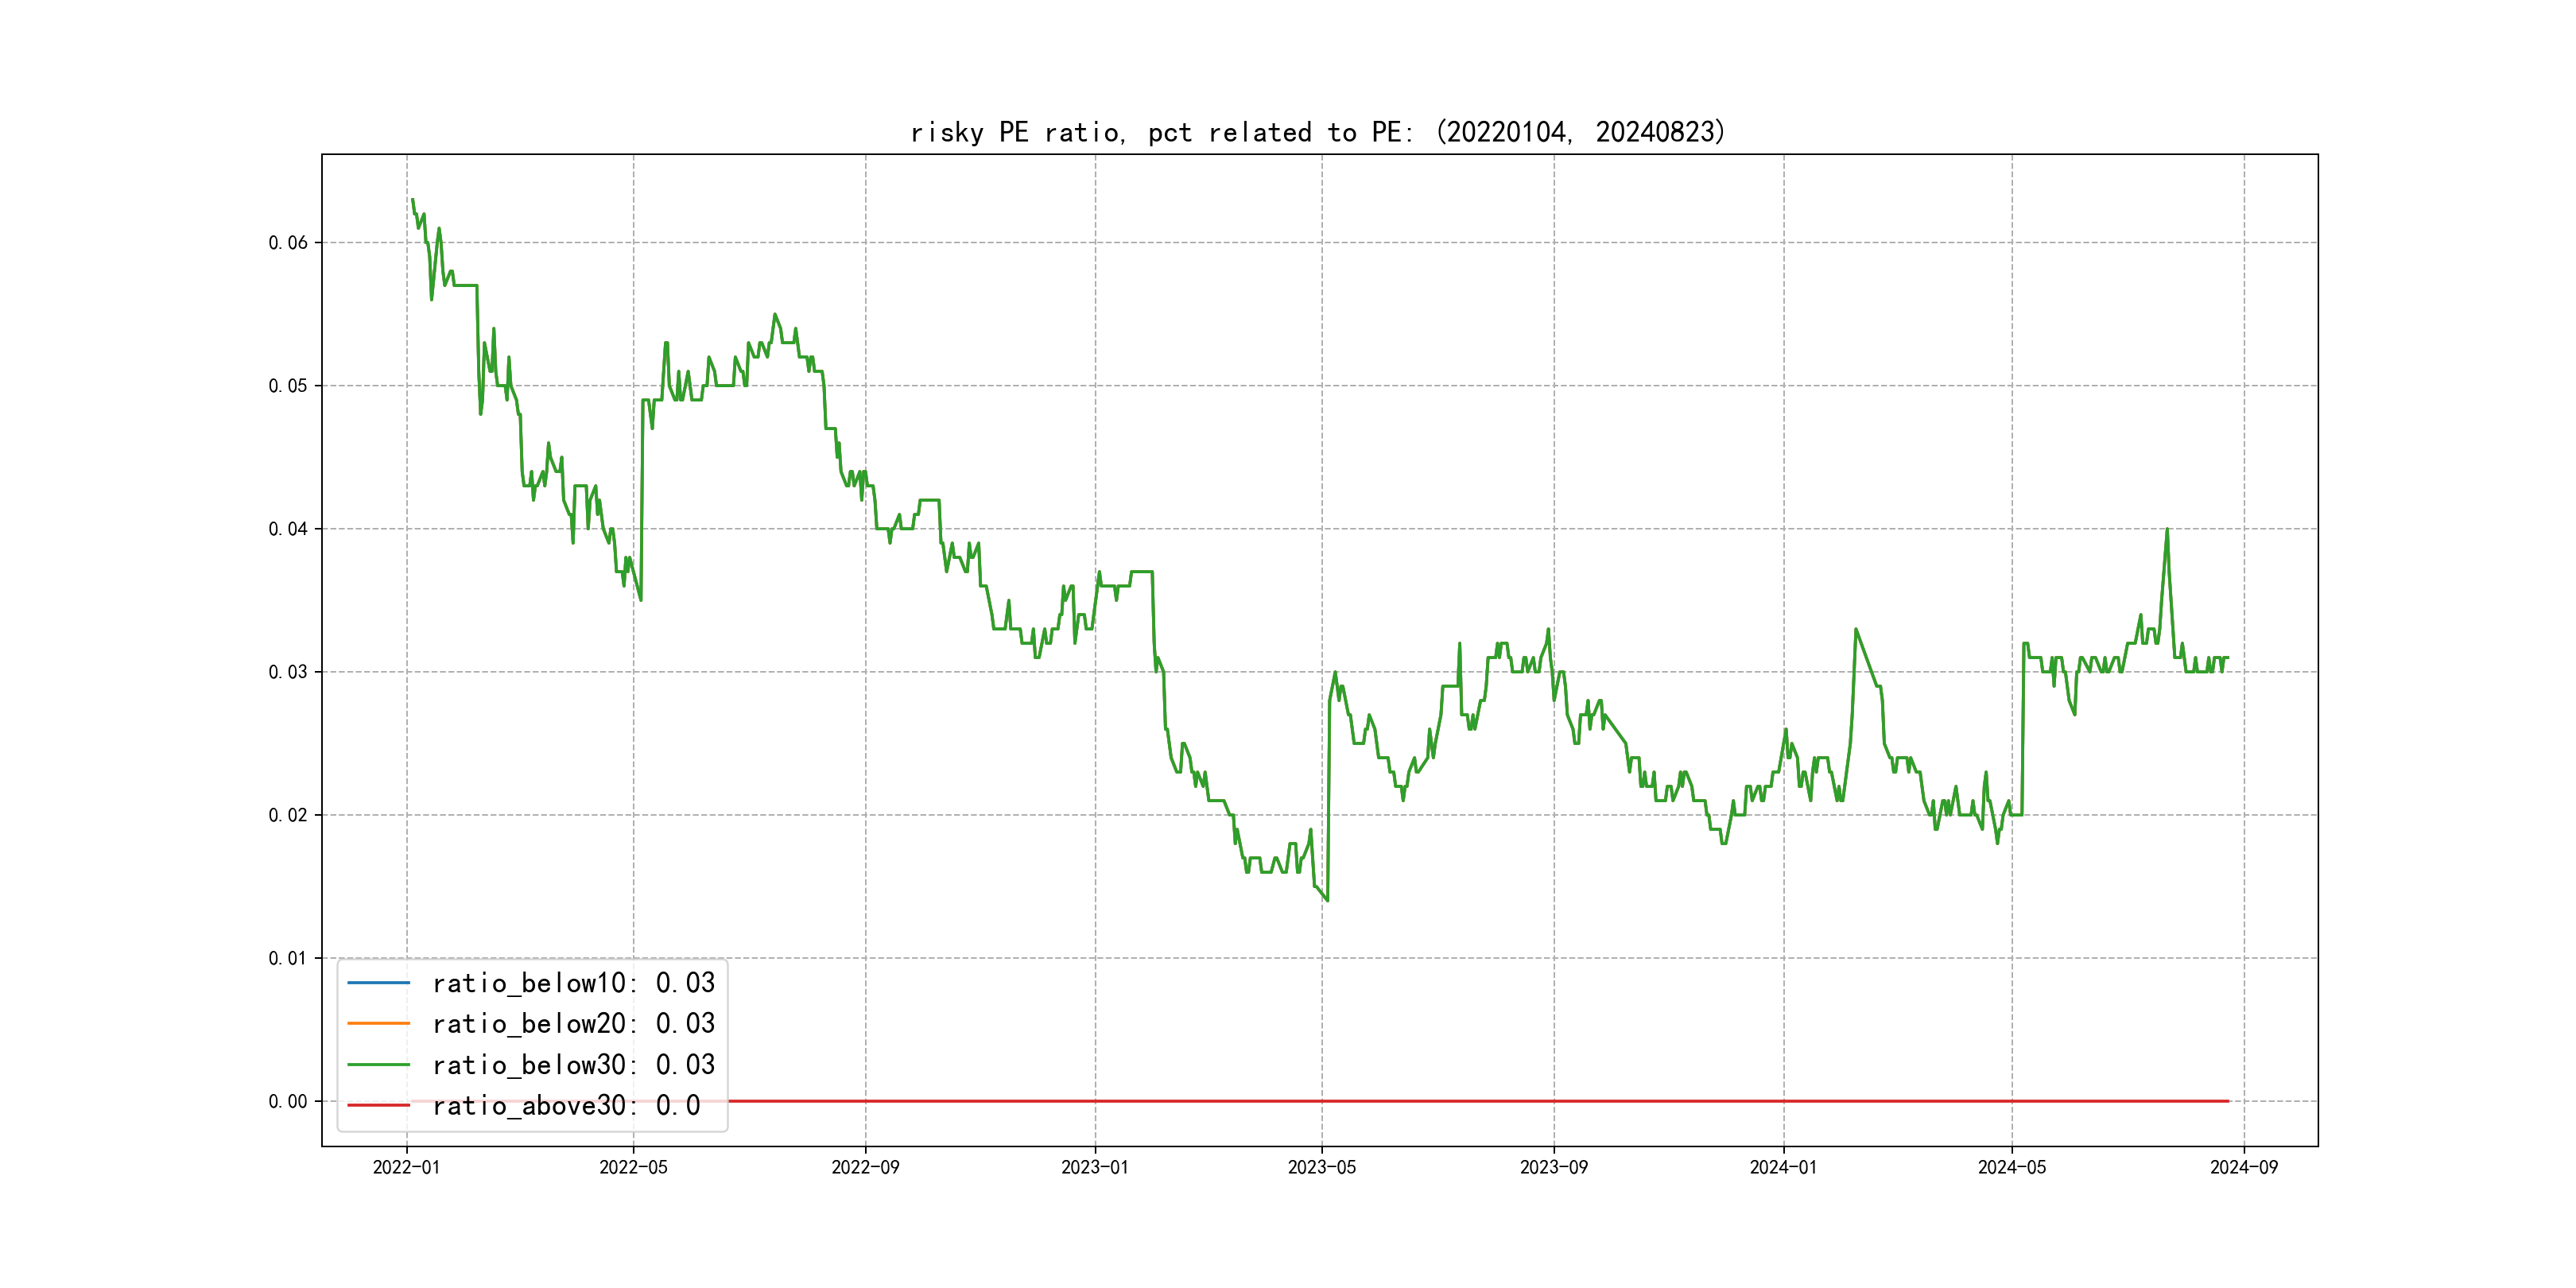The image size is (2576, 1288).
Task: Click the 2023-01 x-axis tick label
Action: 1094,1168
